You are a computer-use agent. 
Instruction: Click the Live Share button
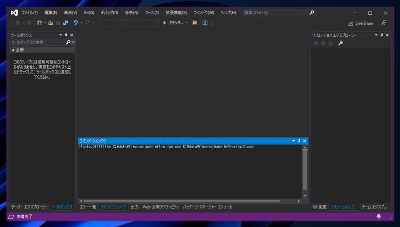361,23
